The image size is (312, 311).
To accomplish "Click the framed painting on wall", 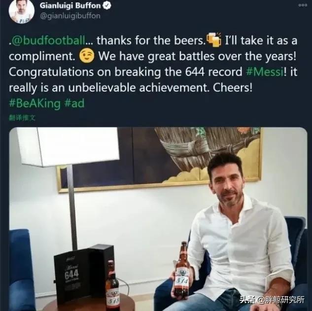I will click(159, 159).
